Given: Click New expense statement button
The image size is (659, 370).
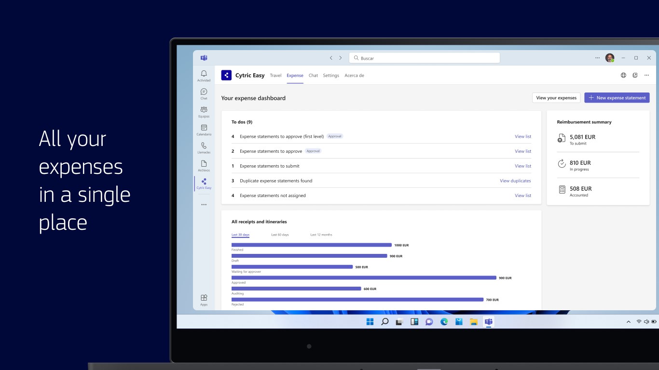Looking at the screenshot, I should tap(617, 98).
